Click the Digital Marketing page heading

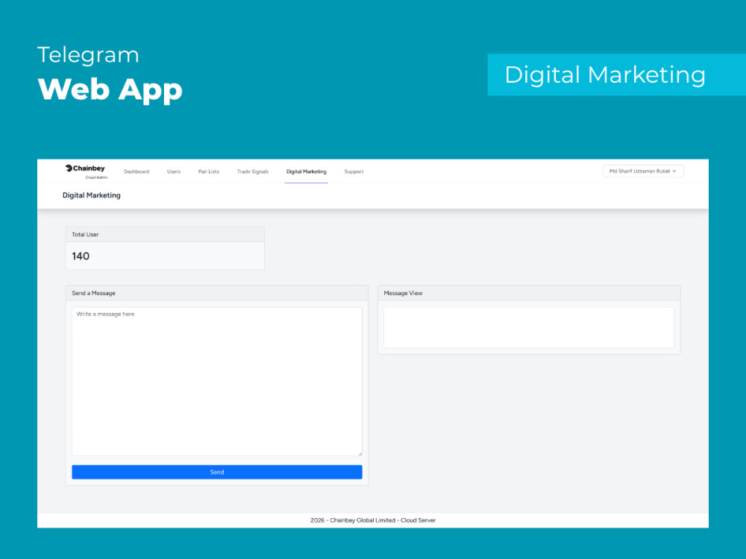point(91,195)
